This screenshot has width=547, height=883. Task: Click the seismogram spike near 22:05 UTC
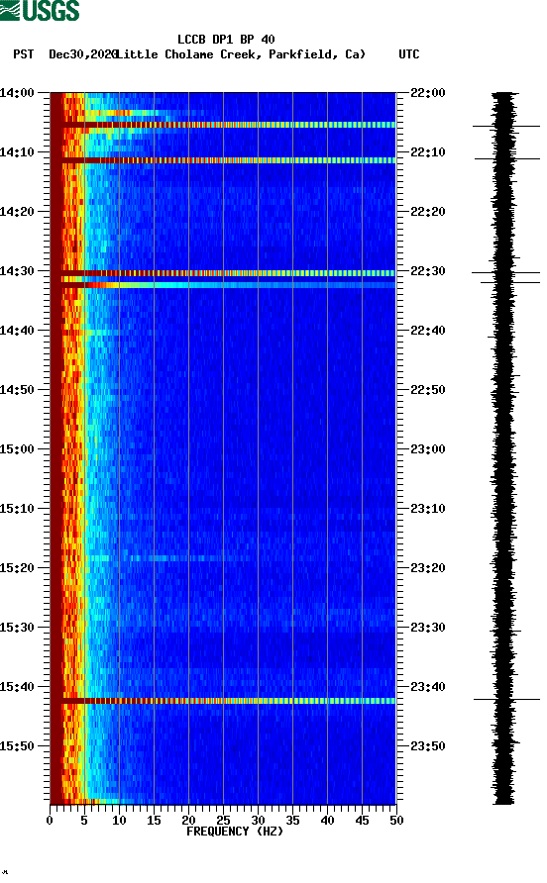pyautogui.click(x=505, y=126)
